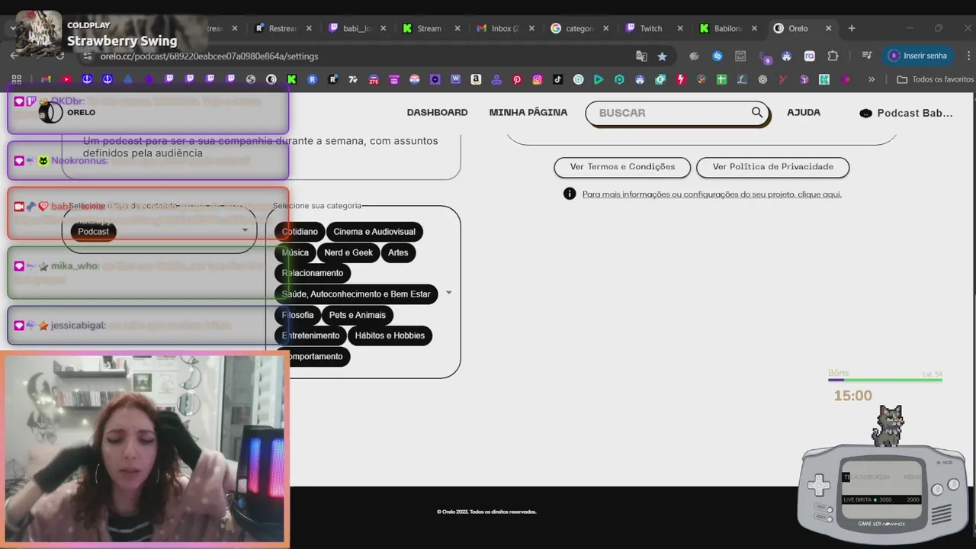Image resolution: width=976 pixels, height=549 pixels.
Task: Open the Pinterest bookmark icon
Action: (517, 79)
